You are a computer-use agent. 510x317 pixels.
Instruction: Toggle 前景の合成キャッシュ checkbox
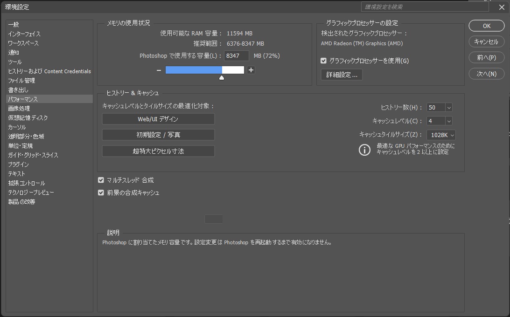pyautogui.click(x=101, y=193)
